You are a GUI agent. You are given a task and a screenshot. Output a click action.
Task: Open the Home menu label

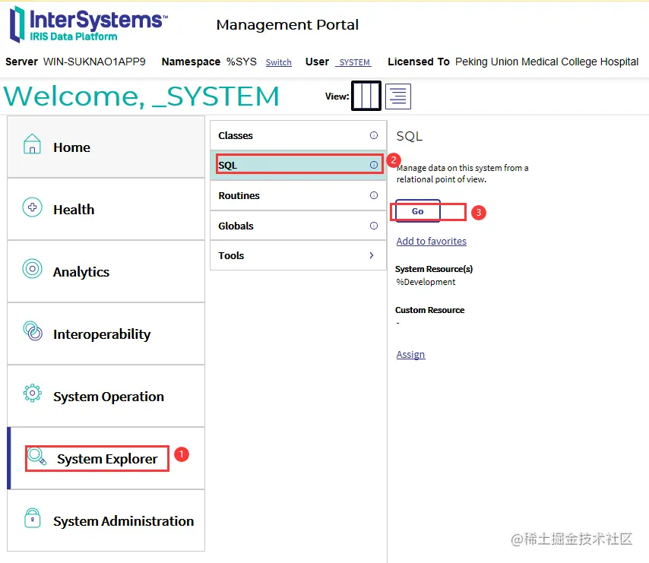click(x=71, y=147)
